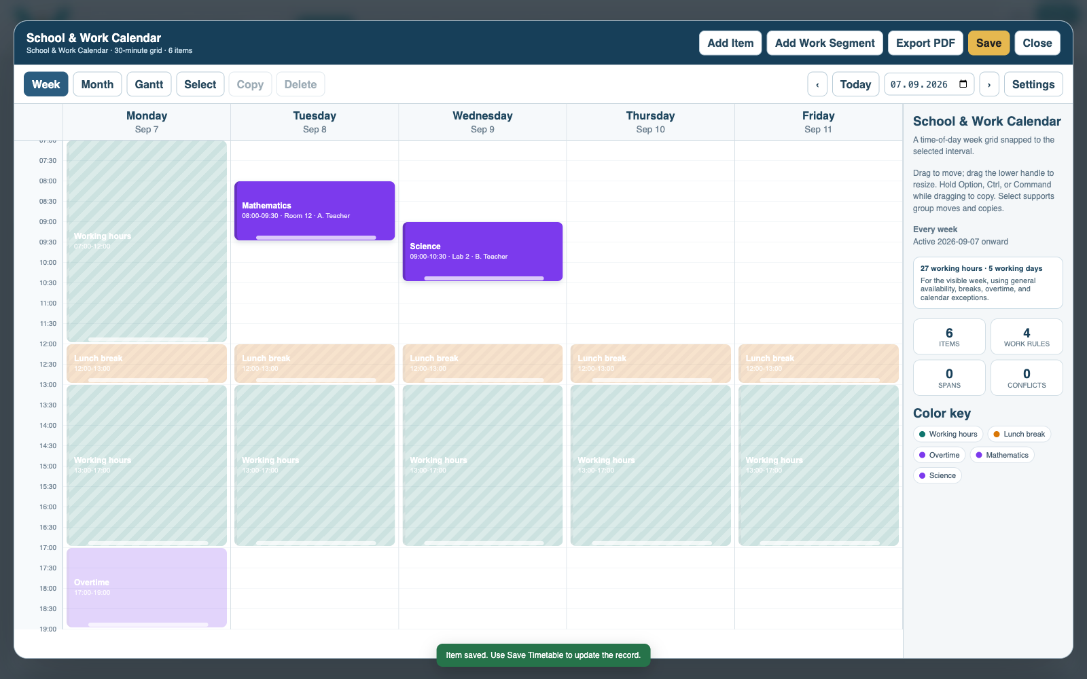1087x679 pixels.
Task: Click the Copy button
Action: point(250,84)
